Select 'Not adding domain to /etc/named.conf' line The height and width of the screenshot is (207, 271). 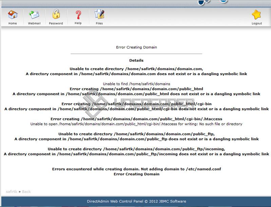pyautogui.click(x=136, y=169)
